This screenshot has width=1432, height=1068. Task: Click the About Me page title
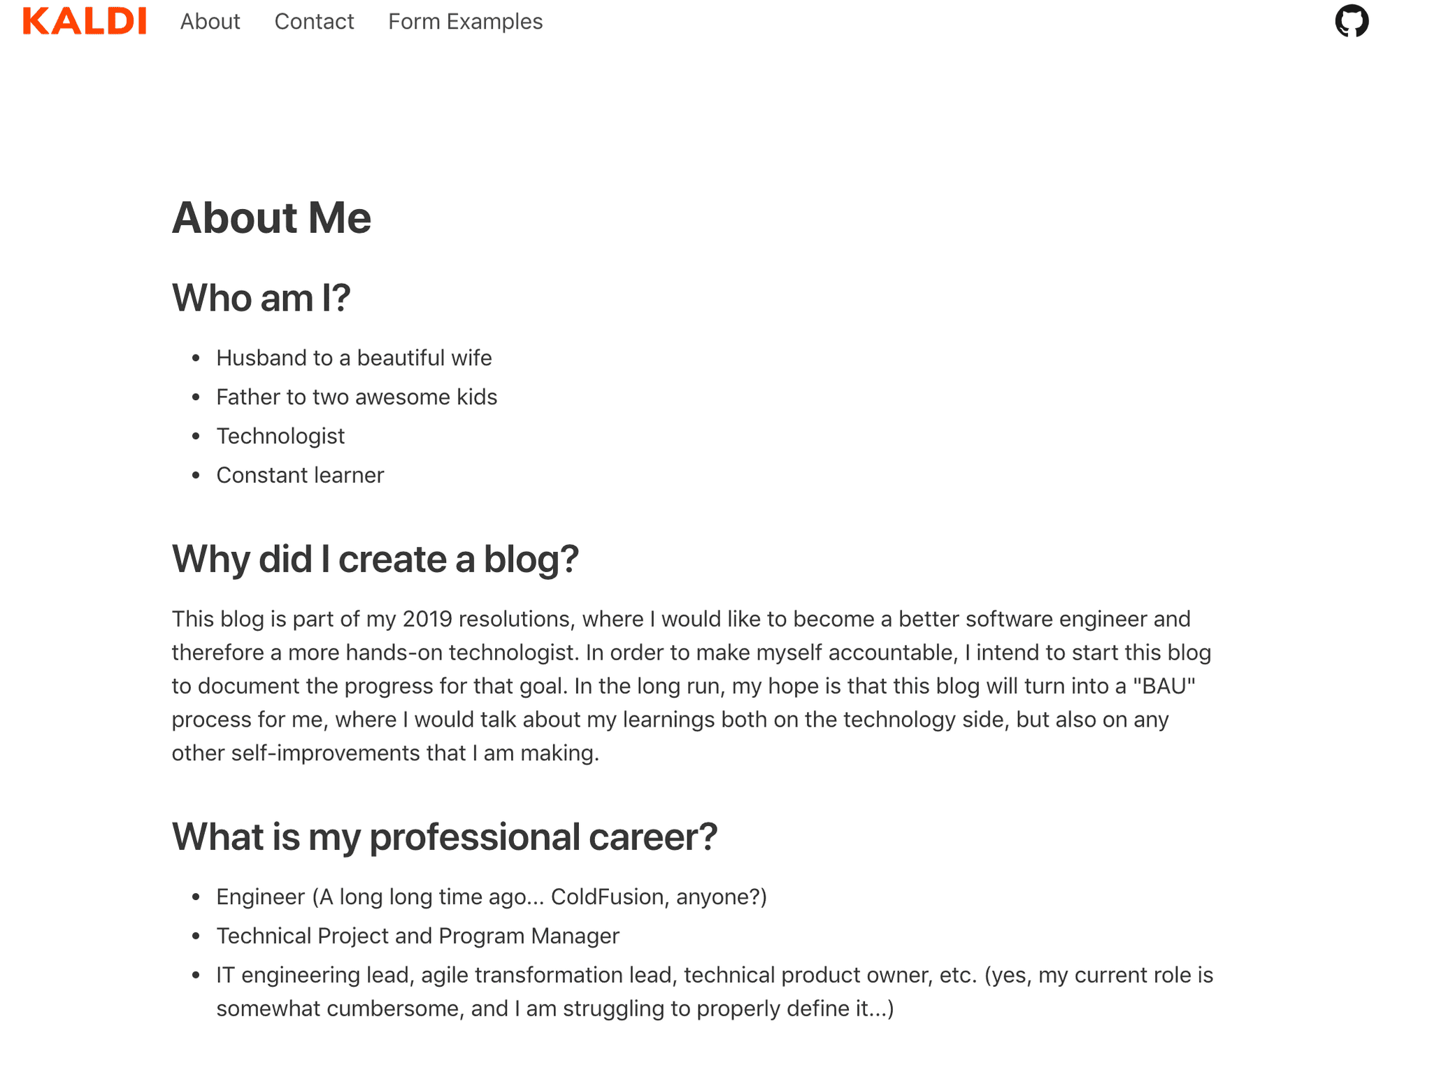pyautogui.click(x=271, y=218)
